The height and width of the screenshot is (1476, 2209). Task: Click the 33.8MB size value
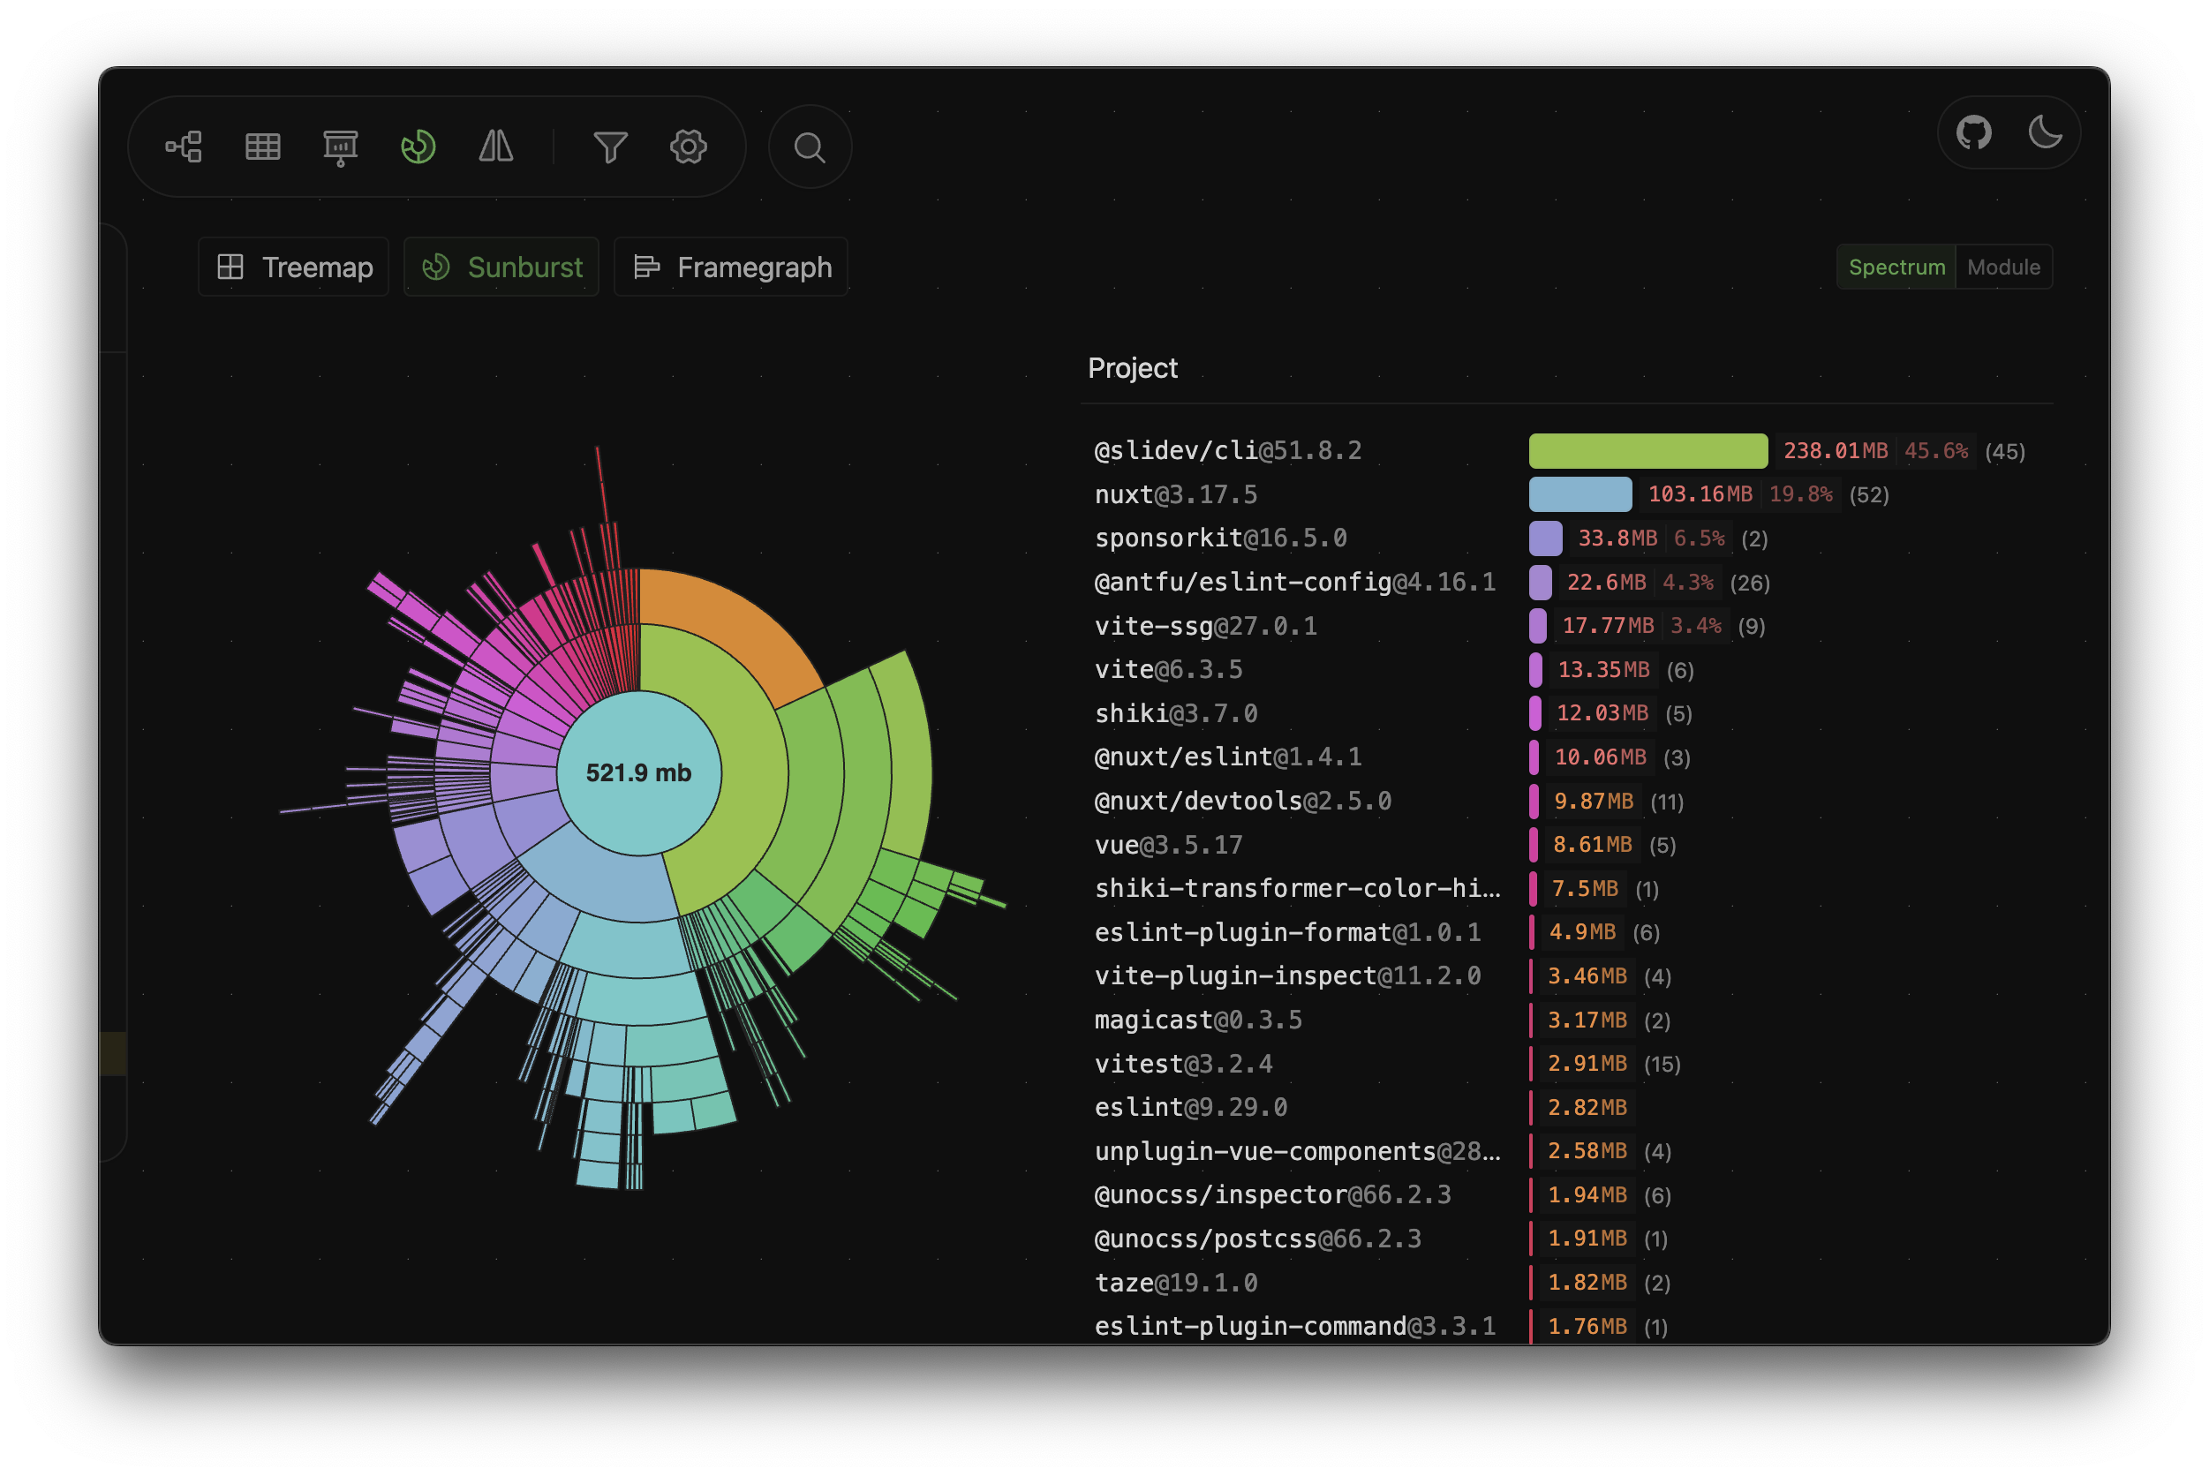(1617, 538)
